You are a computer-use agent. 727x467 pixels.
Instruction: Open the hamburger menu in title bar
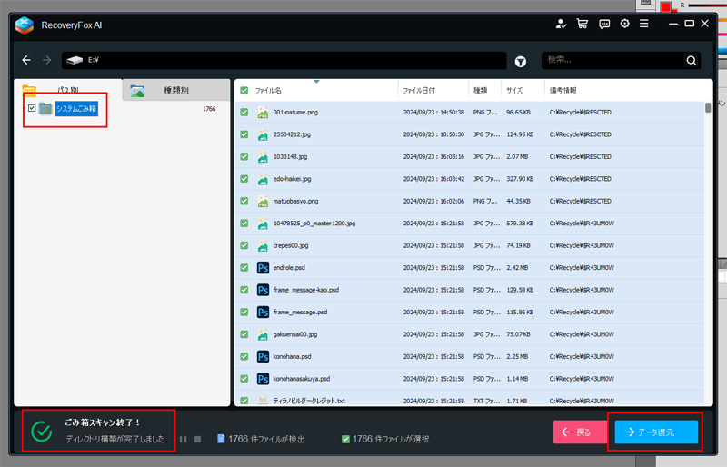[x=643, y=24]
